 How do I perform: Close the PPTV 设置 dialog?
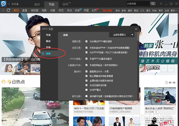(x=136, y=29)
